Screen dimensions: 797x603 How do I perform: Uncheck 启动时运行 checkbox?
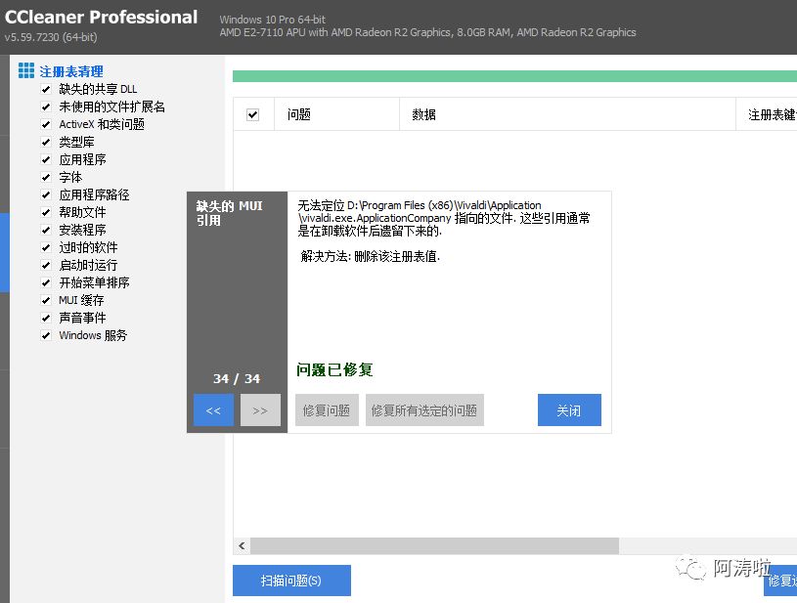tap(46, 265)
